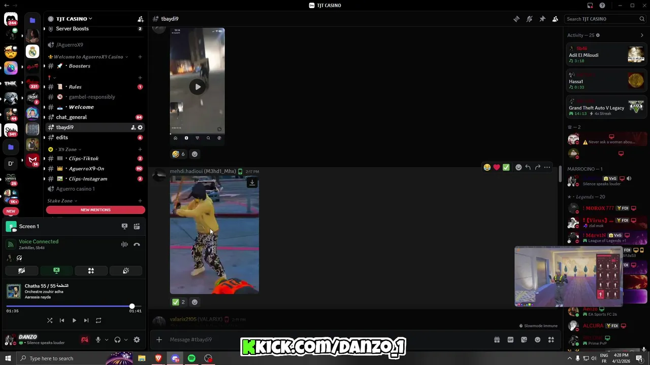Image resolution: width=650 pixels, height=365 pixels.
Task: Toggle green screen share button
Action: point(56,271)
